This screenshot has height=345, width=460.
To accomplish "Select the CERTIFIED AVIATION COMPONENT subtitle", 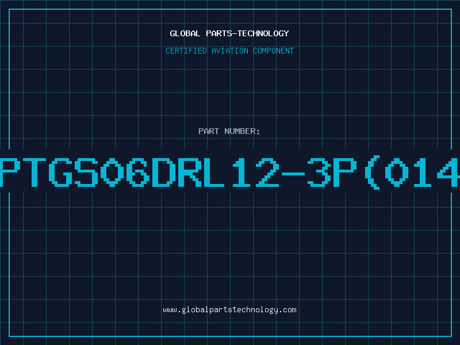I will pos(229,51).
